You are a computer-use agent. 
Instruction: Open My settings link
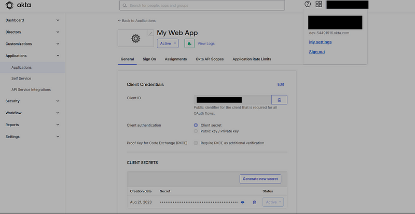pyautogui.click(x=320, y=42)
